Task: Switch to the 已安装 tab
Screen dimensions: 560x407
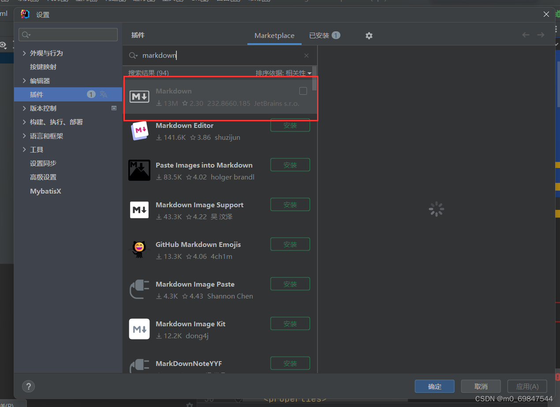Action: (x=322, y=35)
